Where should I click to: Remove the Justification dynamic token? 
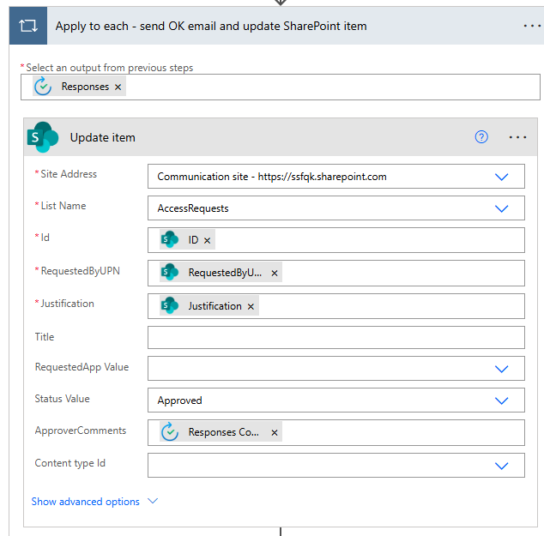tap(251, 306)
